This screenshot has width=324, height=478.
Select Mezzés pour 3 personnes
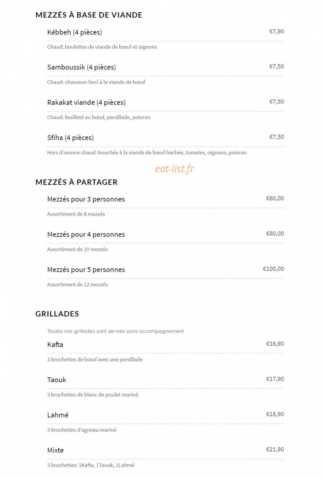[x=86, y=199]
